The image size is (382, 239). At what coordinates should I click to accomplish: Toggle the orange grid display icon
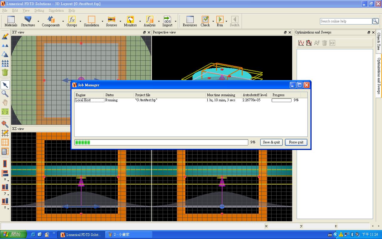5,142
